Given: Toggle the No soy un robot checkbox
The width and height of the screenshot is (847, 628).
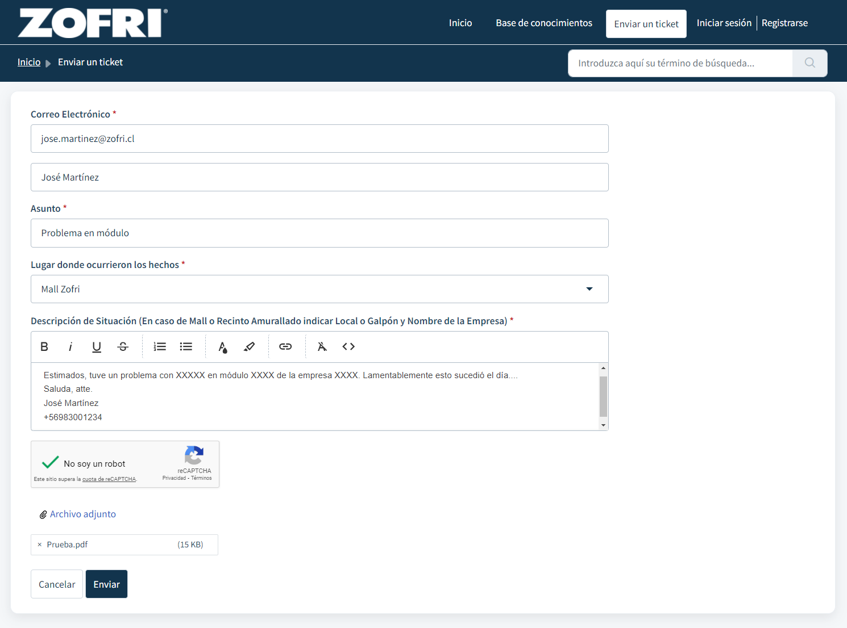Looking at the screenshot, I should [x=51, y=462].
